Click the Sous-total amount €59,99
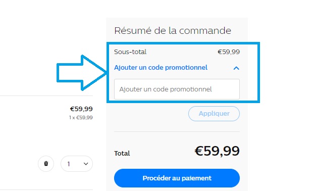Image resolution: width=315 pixels, height=191 pixels. (229, 52)
